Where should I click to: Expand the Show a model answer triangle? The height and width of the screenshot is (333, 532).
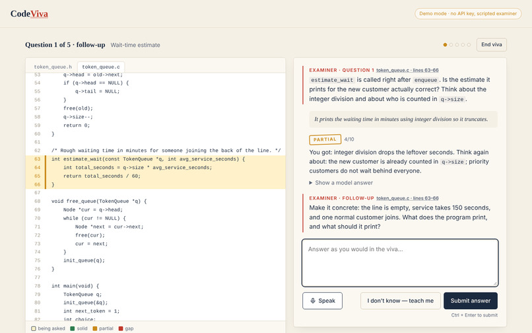pyautogui.click(x=310, y=183)
